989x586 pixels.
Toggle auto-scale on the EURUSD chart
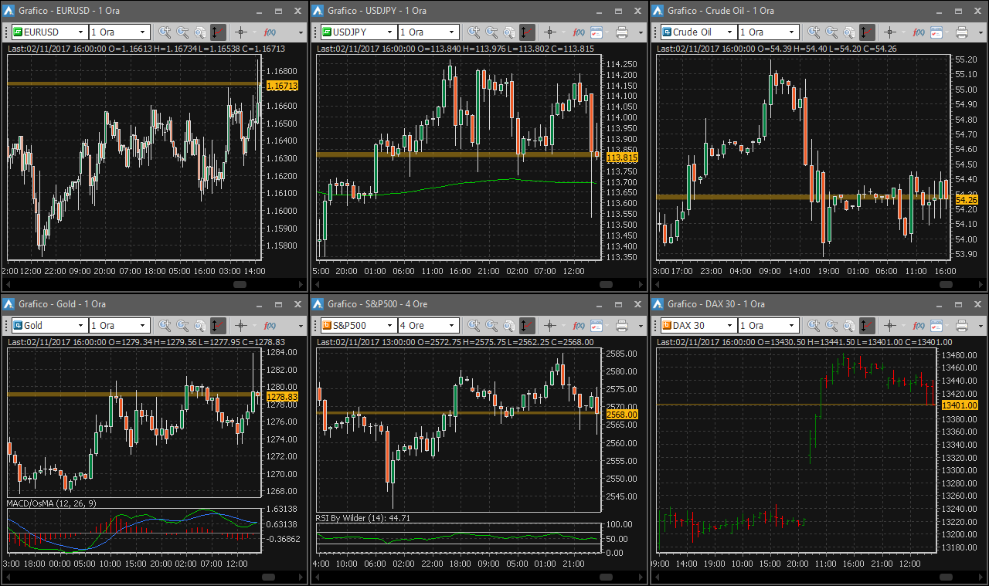pyautogui.click(x=218, y=32)
